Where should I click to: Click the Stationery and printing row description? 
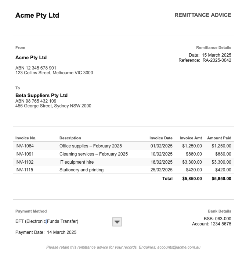click(x=82, y=170)
